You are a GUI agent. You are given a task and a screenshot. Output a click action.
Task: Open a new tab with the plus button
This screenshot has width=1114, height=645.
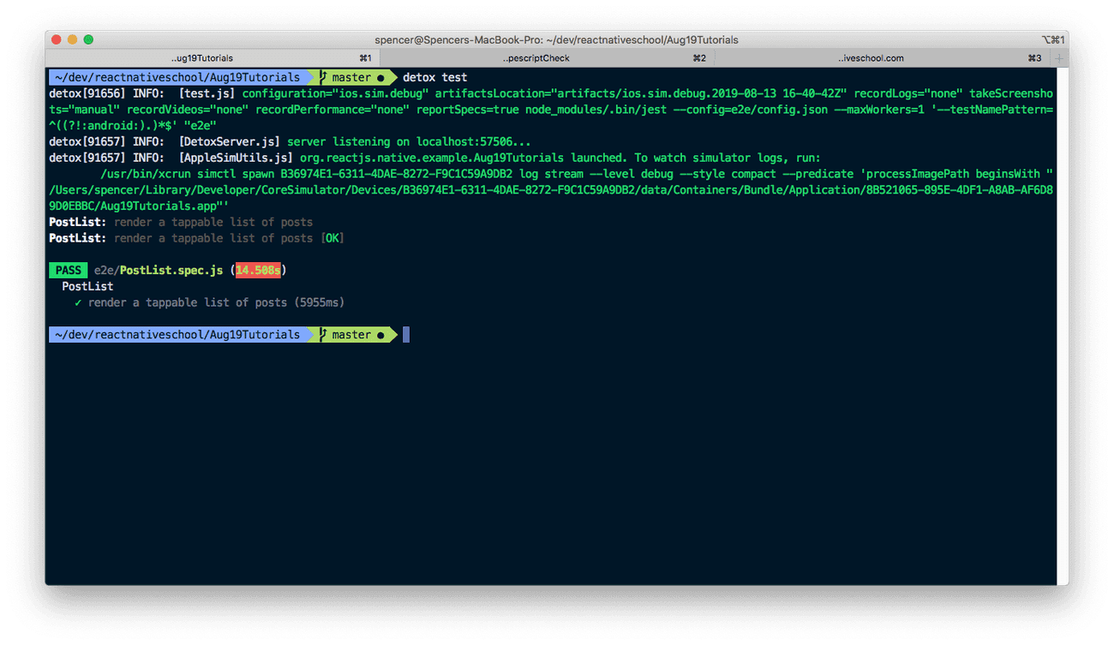tap(1058, 58)
